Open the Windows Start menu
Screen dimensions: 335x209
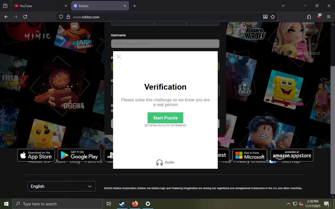(x=6, y=204)
